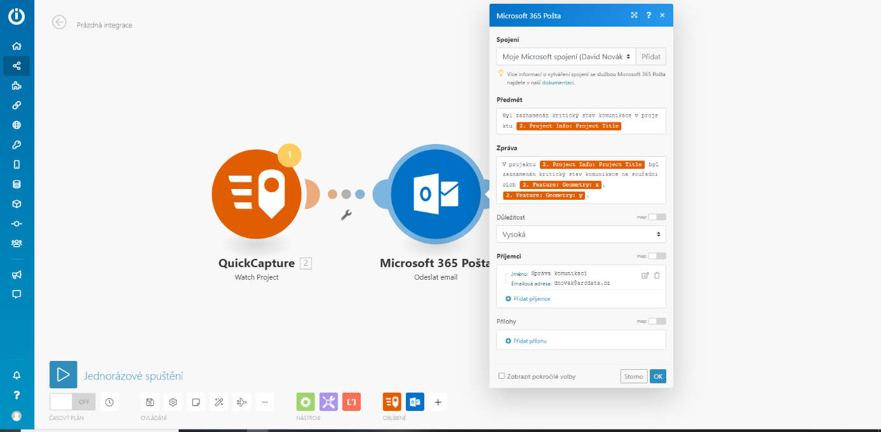This screenshot has width=881, height=432.
Task: Click the Explain flow airplane icon
Action: tap(241, 402)
